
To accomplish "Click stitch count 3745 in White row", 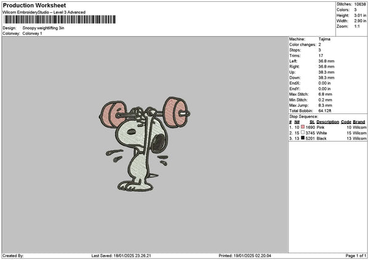I will (x=310, y=133).
